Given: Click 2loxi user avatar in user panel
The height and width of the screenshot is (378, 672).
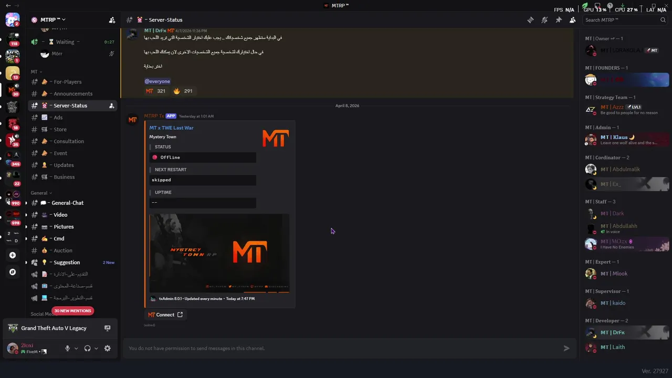Looking at the screenshot, I should pos(12,348).
